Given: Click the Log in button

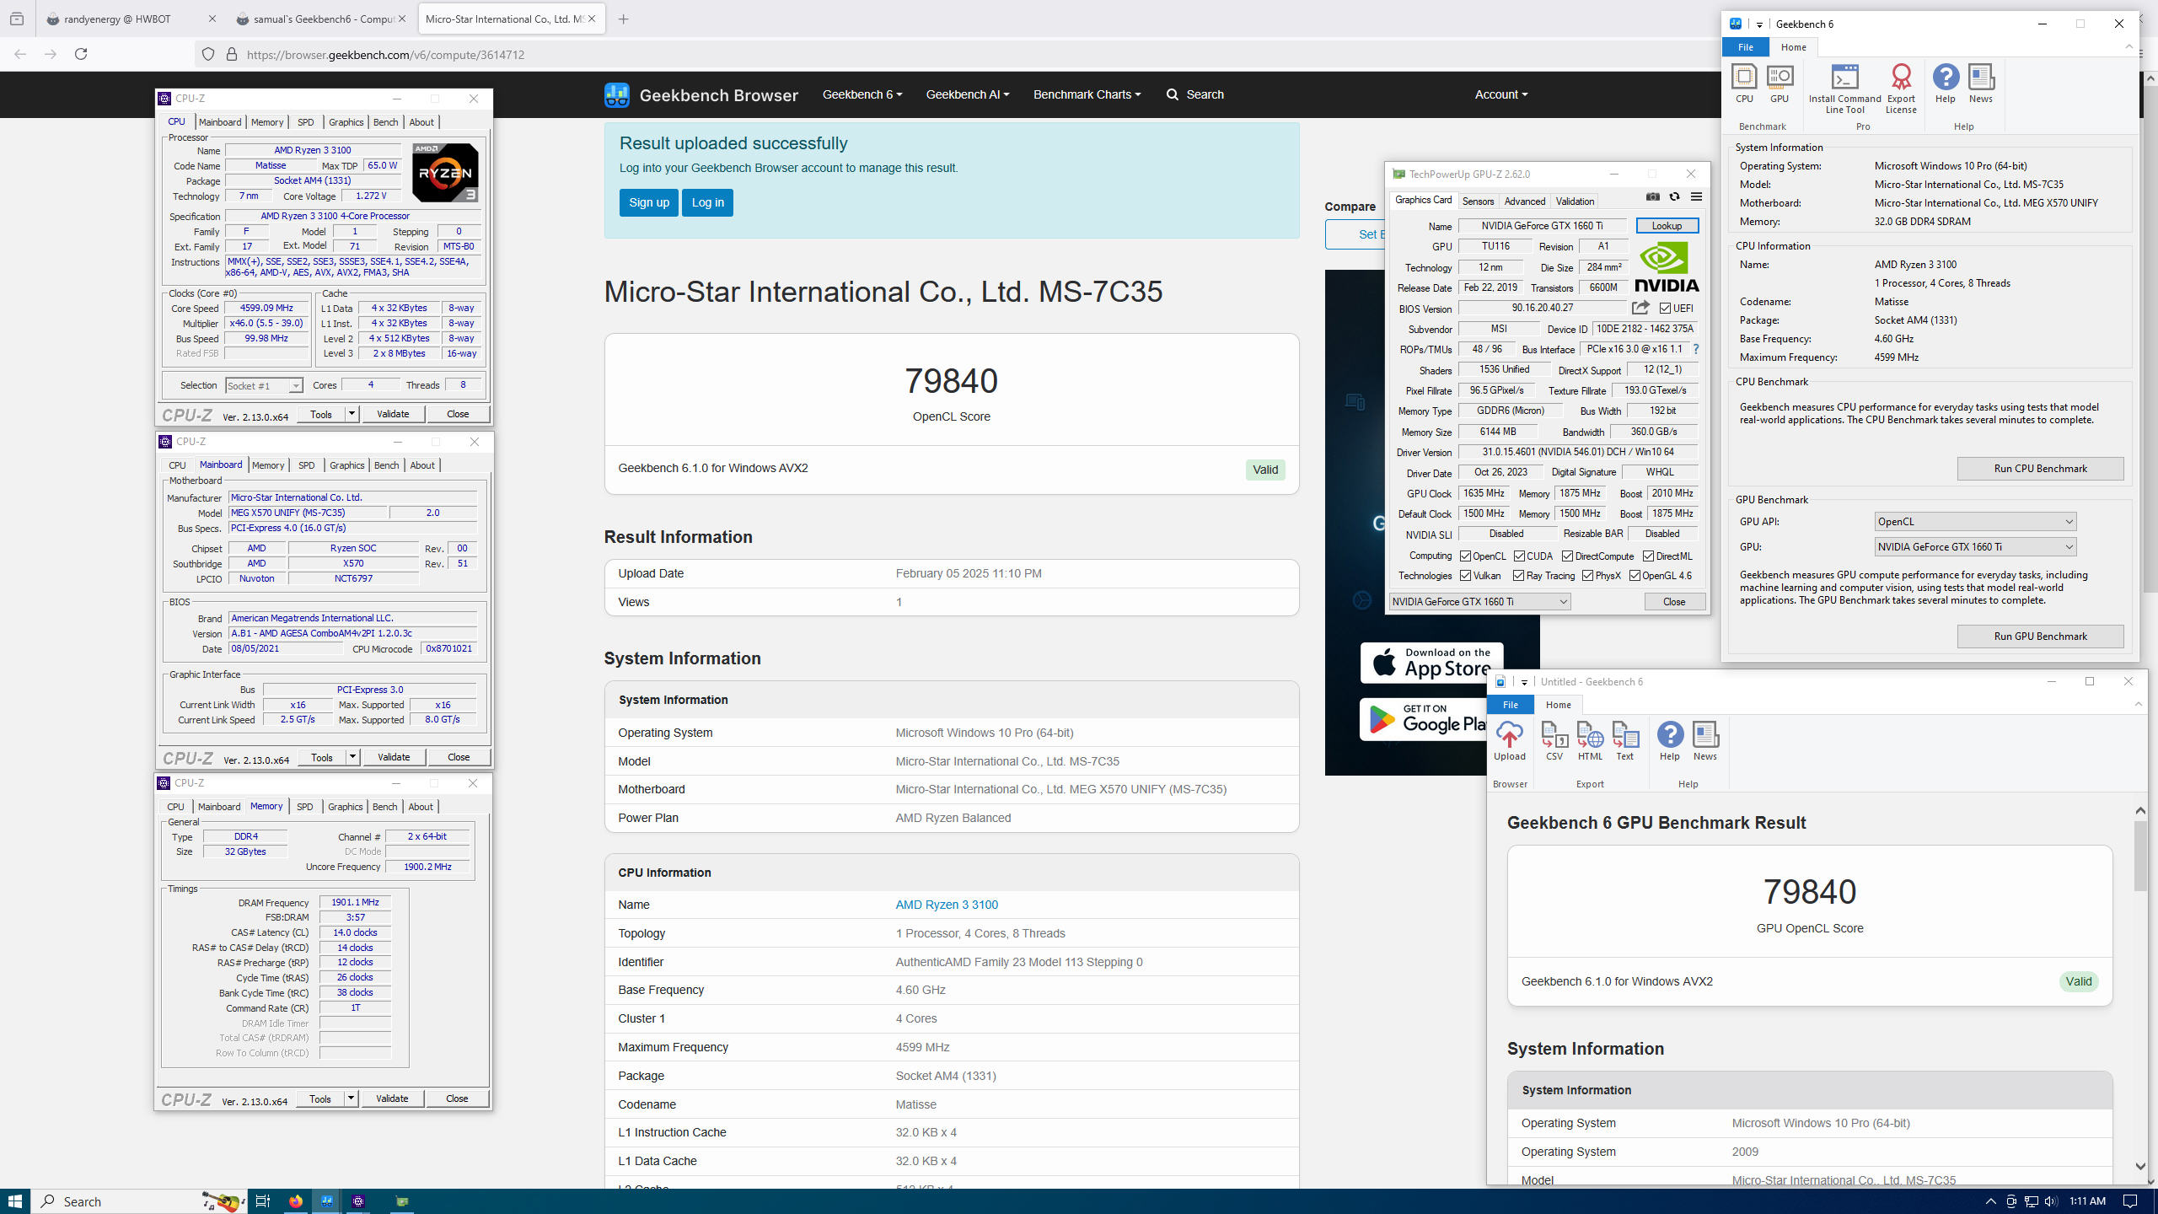Looking at the screenshot, I should pos(707,202).
